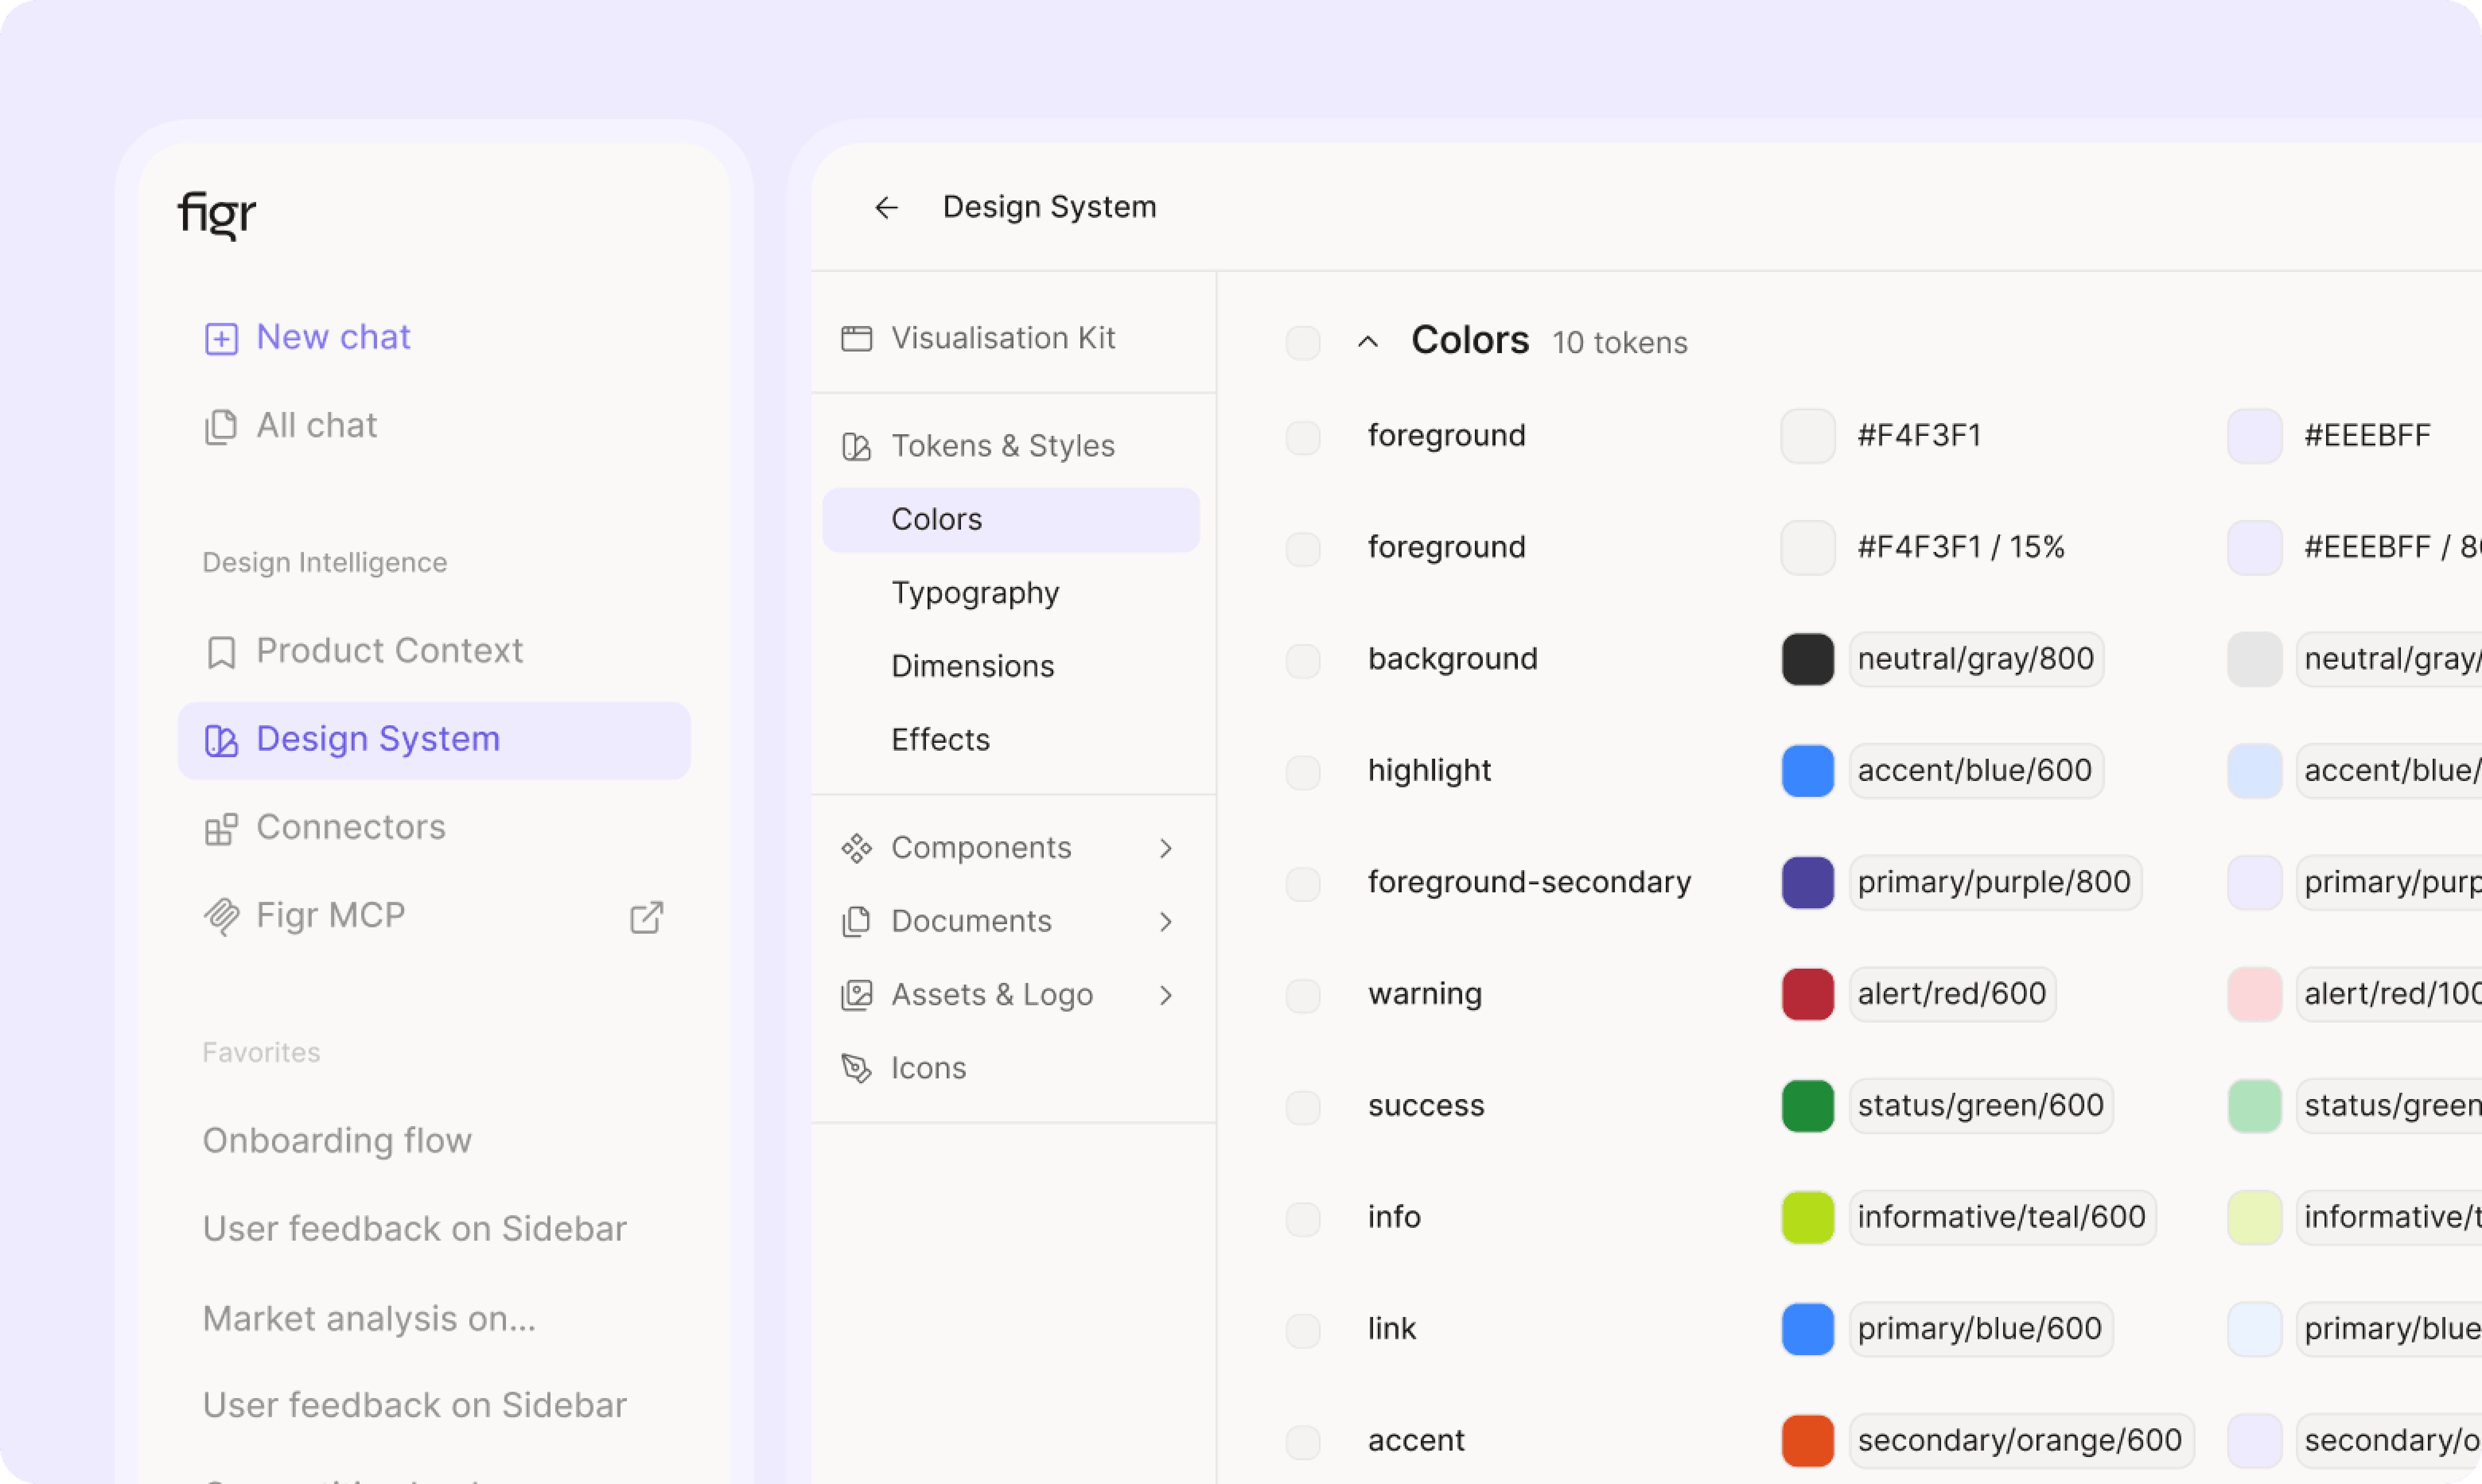Expand the Documents chevron
Viewport: 2482px width, 1484px height.
(x=1166, y=921)
